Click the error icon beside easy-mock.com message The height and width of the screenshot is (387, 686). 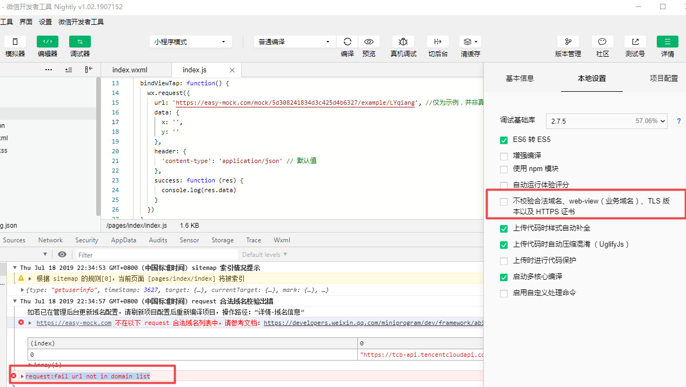coord(21,322)
